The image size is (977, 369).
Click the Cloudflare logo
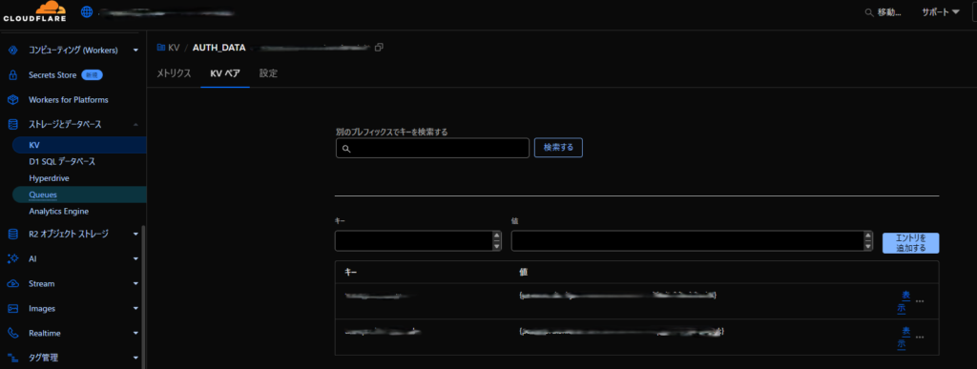pyautogui.click(x=34, y=11)
